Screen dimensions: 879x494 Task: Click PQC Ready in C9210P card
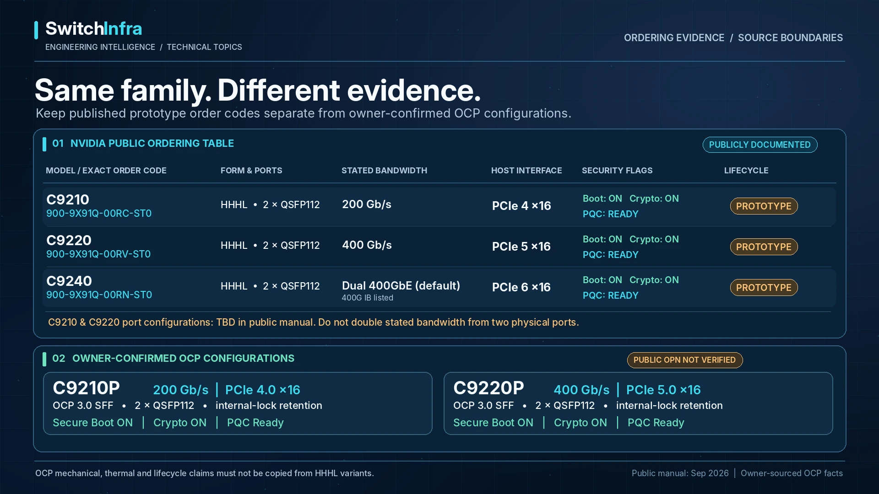255,423
